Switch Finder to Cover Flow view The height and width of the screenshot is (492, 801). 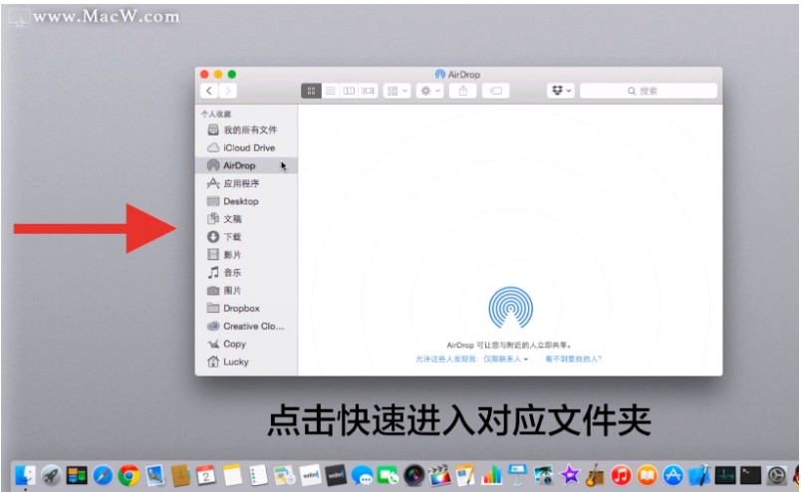[369, 91]
